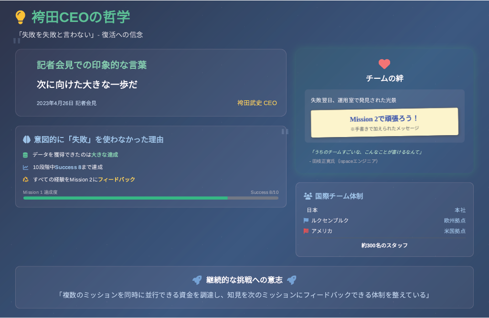489x318 pixels.
Task: Click the highlighted text 大きな達成
Action: pyautogui.click(x=105, y=155)
